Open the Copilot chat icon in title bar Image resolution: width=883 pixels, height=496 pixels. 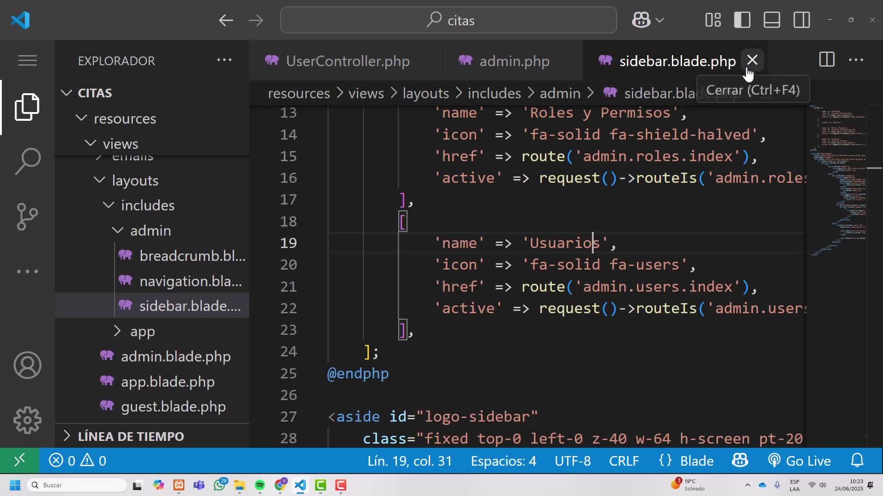(641, 20)
